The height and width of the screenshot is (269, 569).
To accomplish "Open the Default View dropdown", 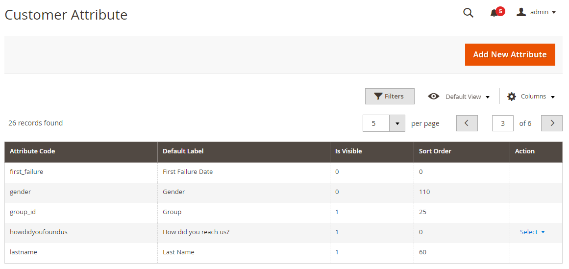I will coord(459,97).
